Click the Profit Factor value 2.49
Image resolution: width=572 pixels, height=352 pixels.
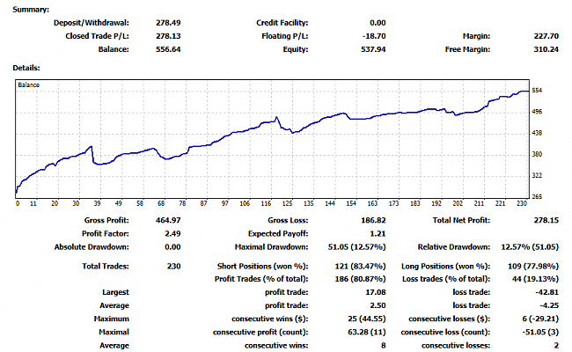click(172, 234)
